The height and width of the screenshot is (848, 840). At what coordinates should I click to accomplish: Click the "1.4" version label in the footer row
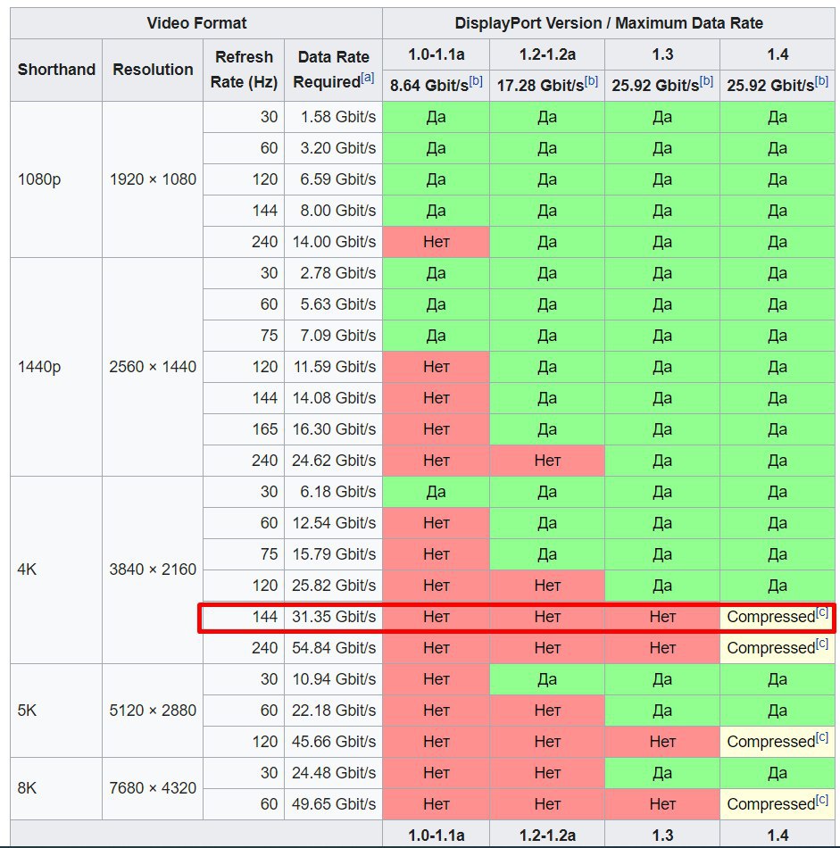(x=778, y=835)
